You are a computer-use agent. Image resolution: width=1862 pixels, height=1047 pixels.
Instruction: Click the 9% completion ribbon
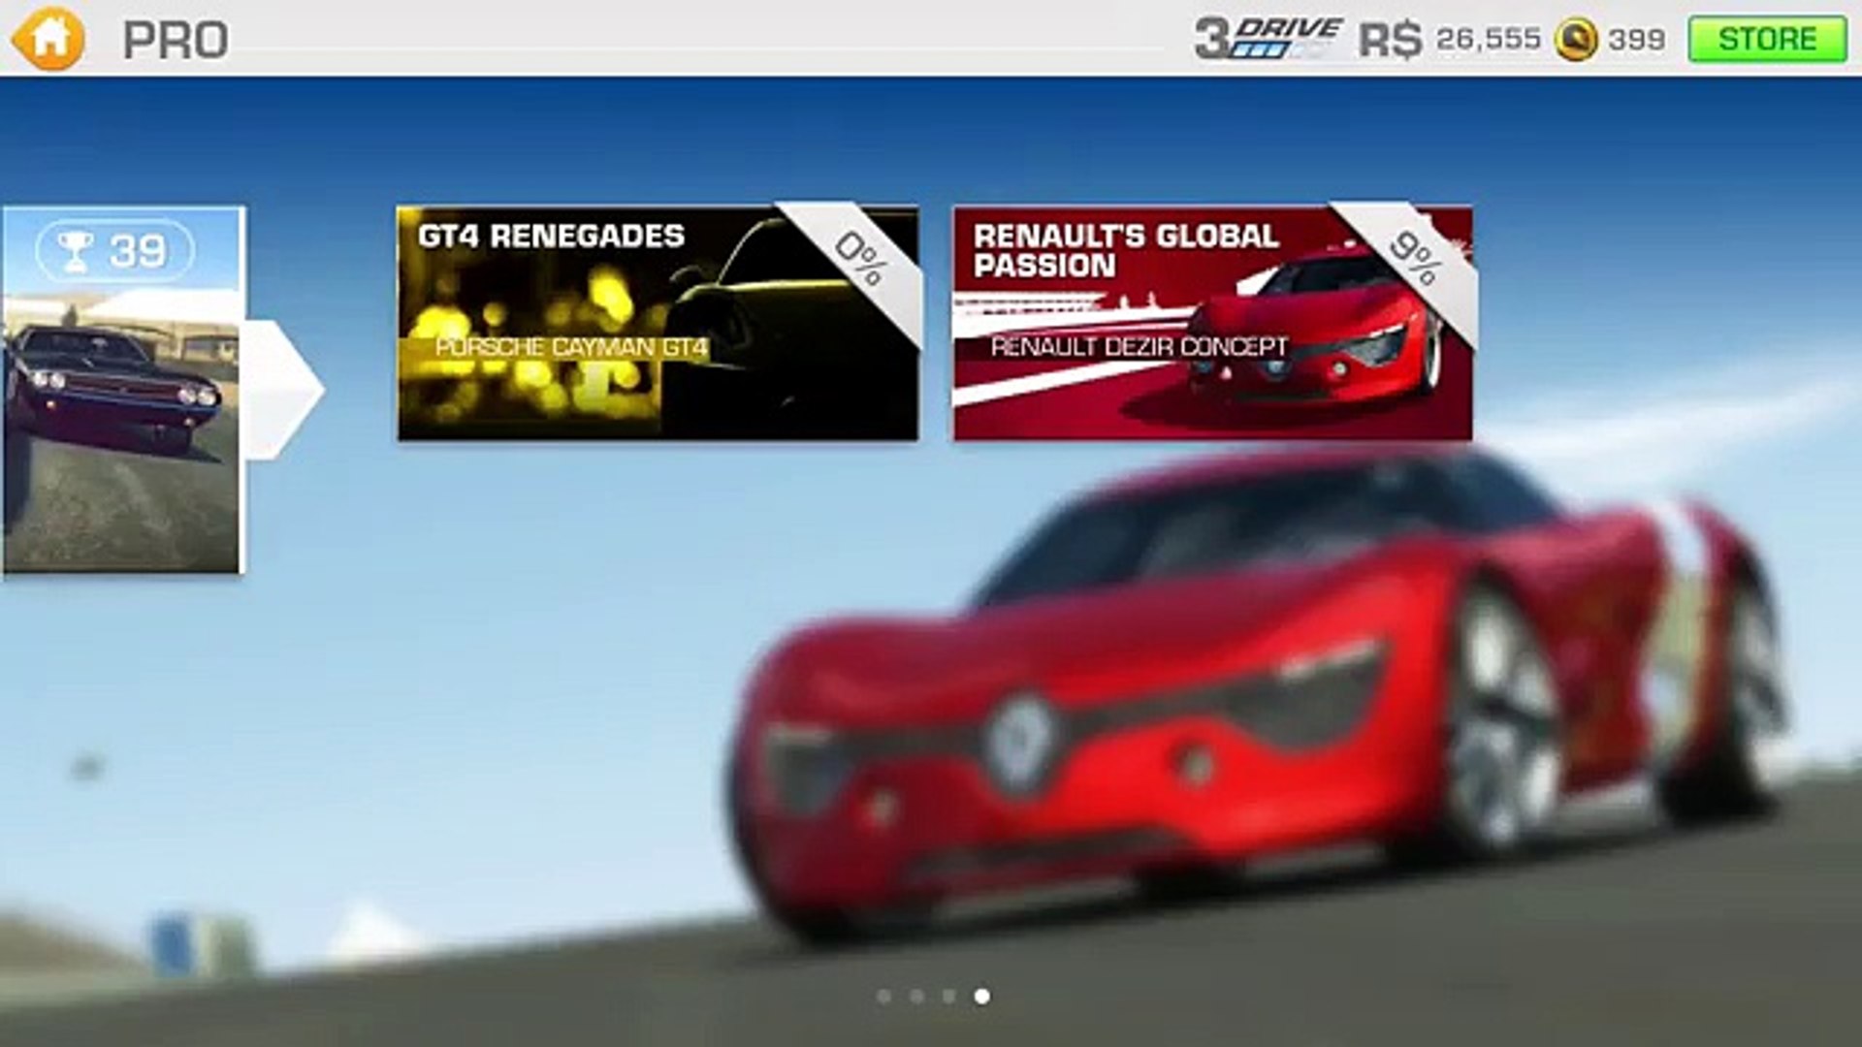(1416, 259)
